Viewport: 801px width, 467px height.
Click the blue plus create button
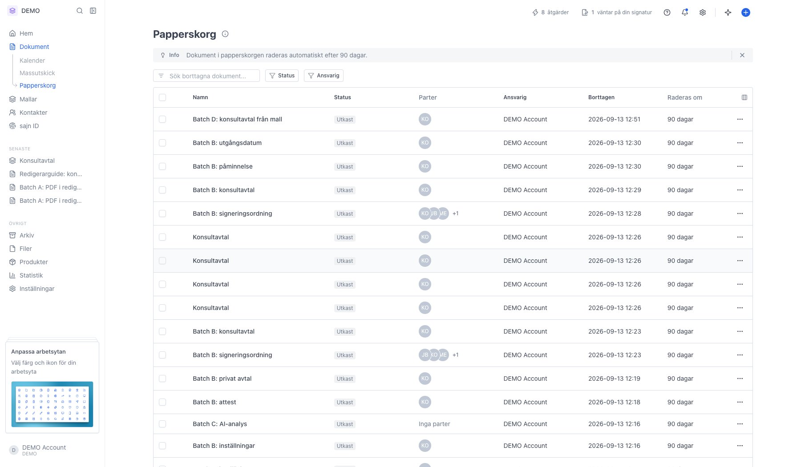click(x=746, y=12)
